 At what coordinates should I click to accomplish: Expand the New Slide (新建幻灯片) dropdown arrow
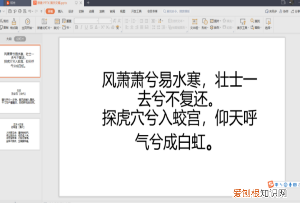click(x=51, y=28)
